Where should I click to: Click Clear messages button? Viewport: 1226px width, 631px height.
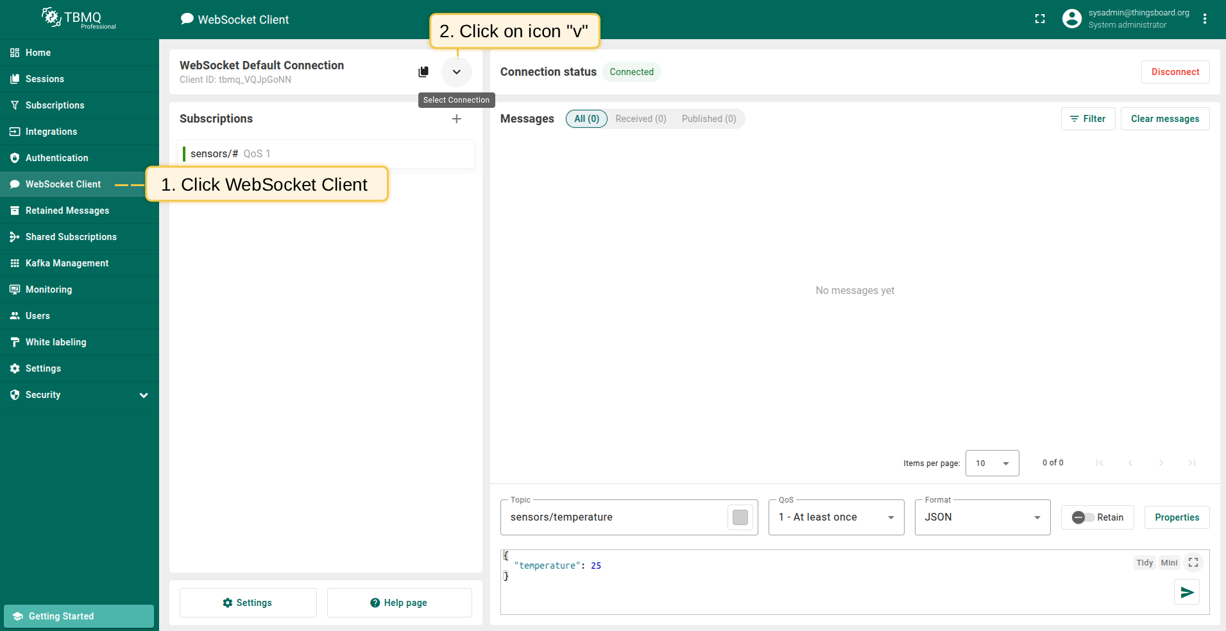1164,119
